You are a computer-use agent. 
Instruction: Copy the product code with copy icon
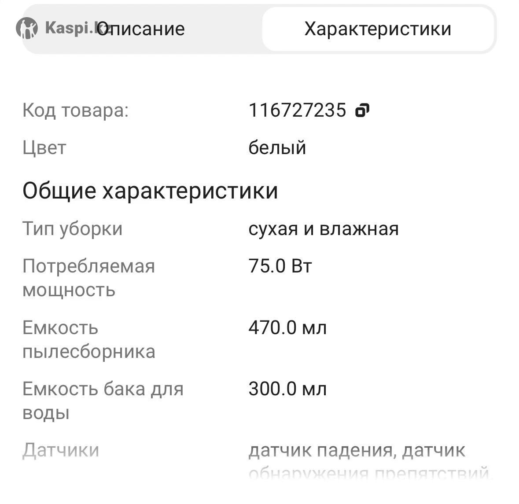(x=362, y=110)
